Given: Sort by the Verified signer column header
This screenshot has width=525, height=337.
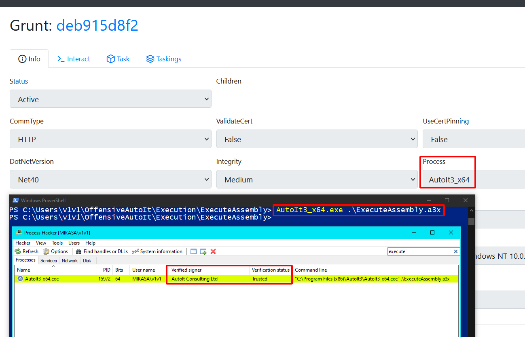Looking at the screenshot, I should [x=209, y=270].
